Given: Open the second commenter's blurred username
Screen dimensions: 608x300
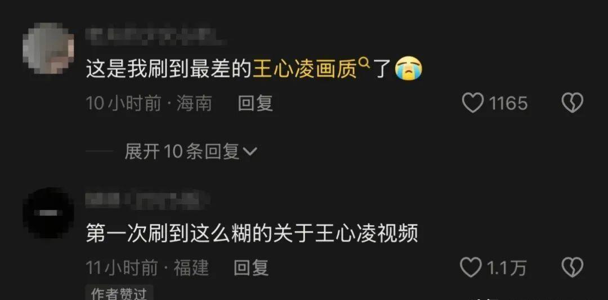Looking at the screenshot, I should (147, 199).
